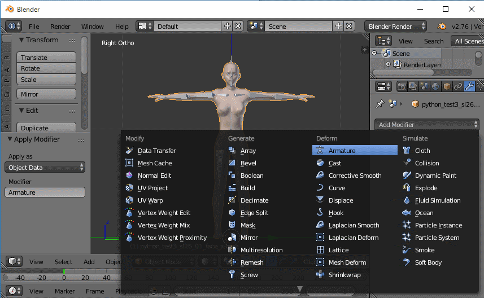Toggle the pin icon in Properties editor
Image resolution: width=484 pixels, height=298 pixels.
pyautogui.click(x=380, y=104)
